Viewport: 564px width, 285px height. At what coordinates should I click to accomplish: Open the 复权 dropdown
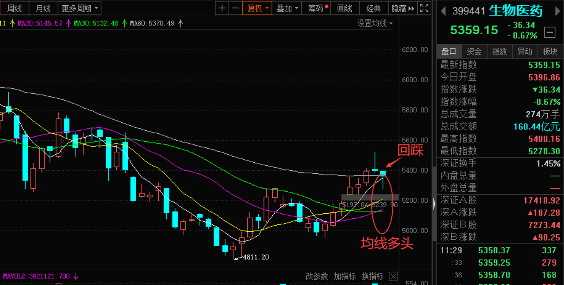coord(257,8)
